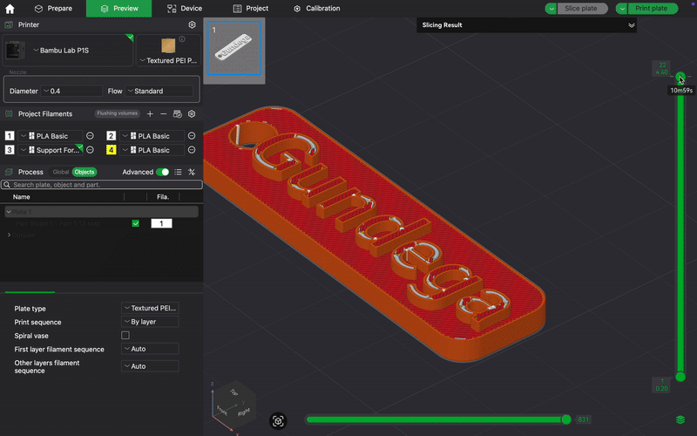Click the bottom layer slider handle
The image size is (697, 436).
pyautogui.click(x=680, y=377)
